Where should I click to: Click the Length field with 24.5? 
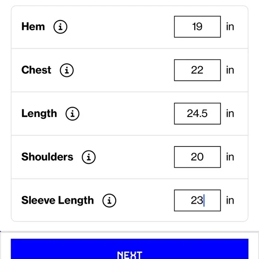(x=197, y=113)
